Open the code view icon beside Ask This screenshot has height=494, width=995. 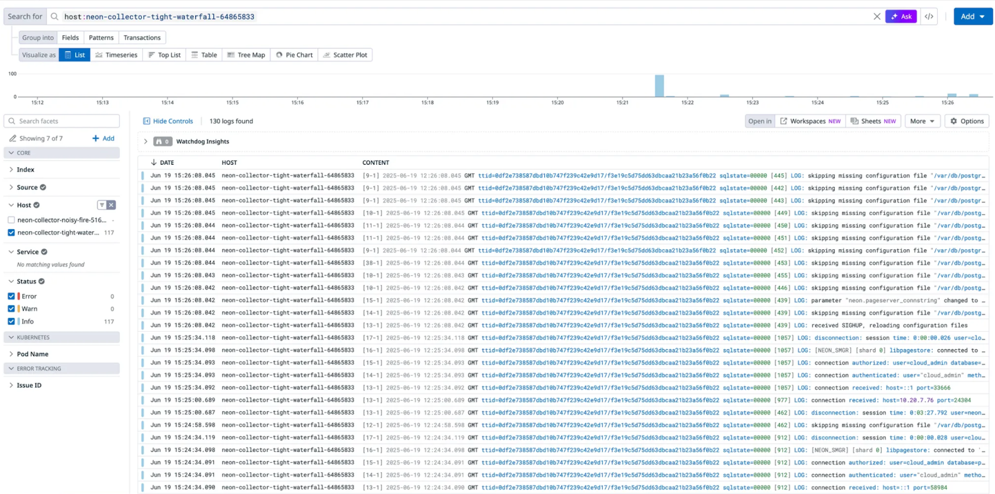click(929, 17)
